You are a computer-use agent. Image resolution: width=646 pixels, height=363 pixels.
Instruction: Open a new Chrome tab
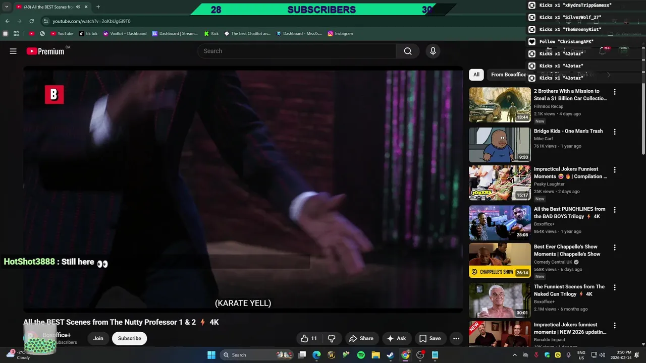[x=98, y=7]
